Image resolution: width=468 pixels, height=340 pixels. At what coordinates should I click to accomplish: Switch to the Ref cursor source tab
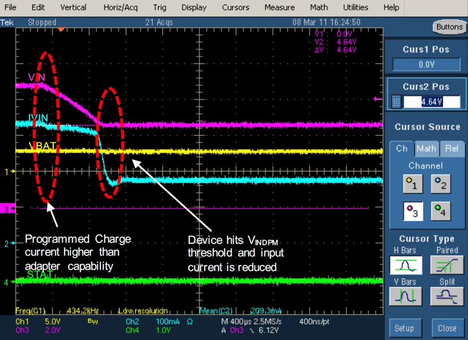tap(451, 149)
